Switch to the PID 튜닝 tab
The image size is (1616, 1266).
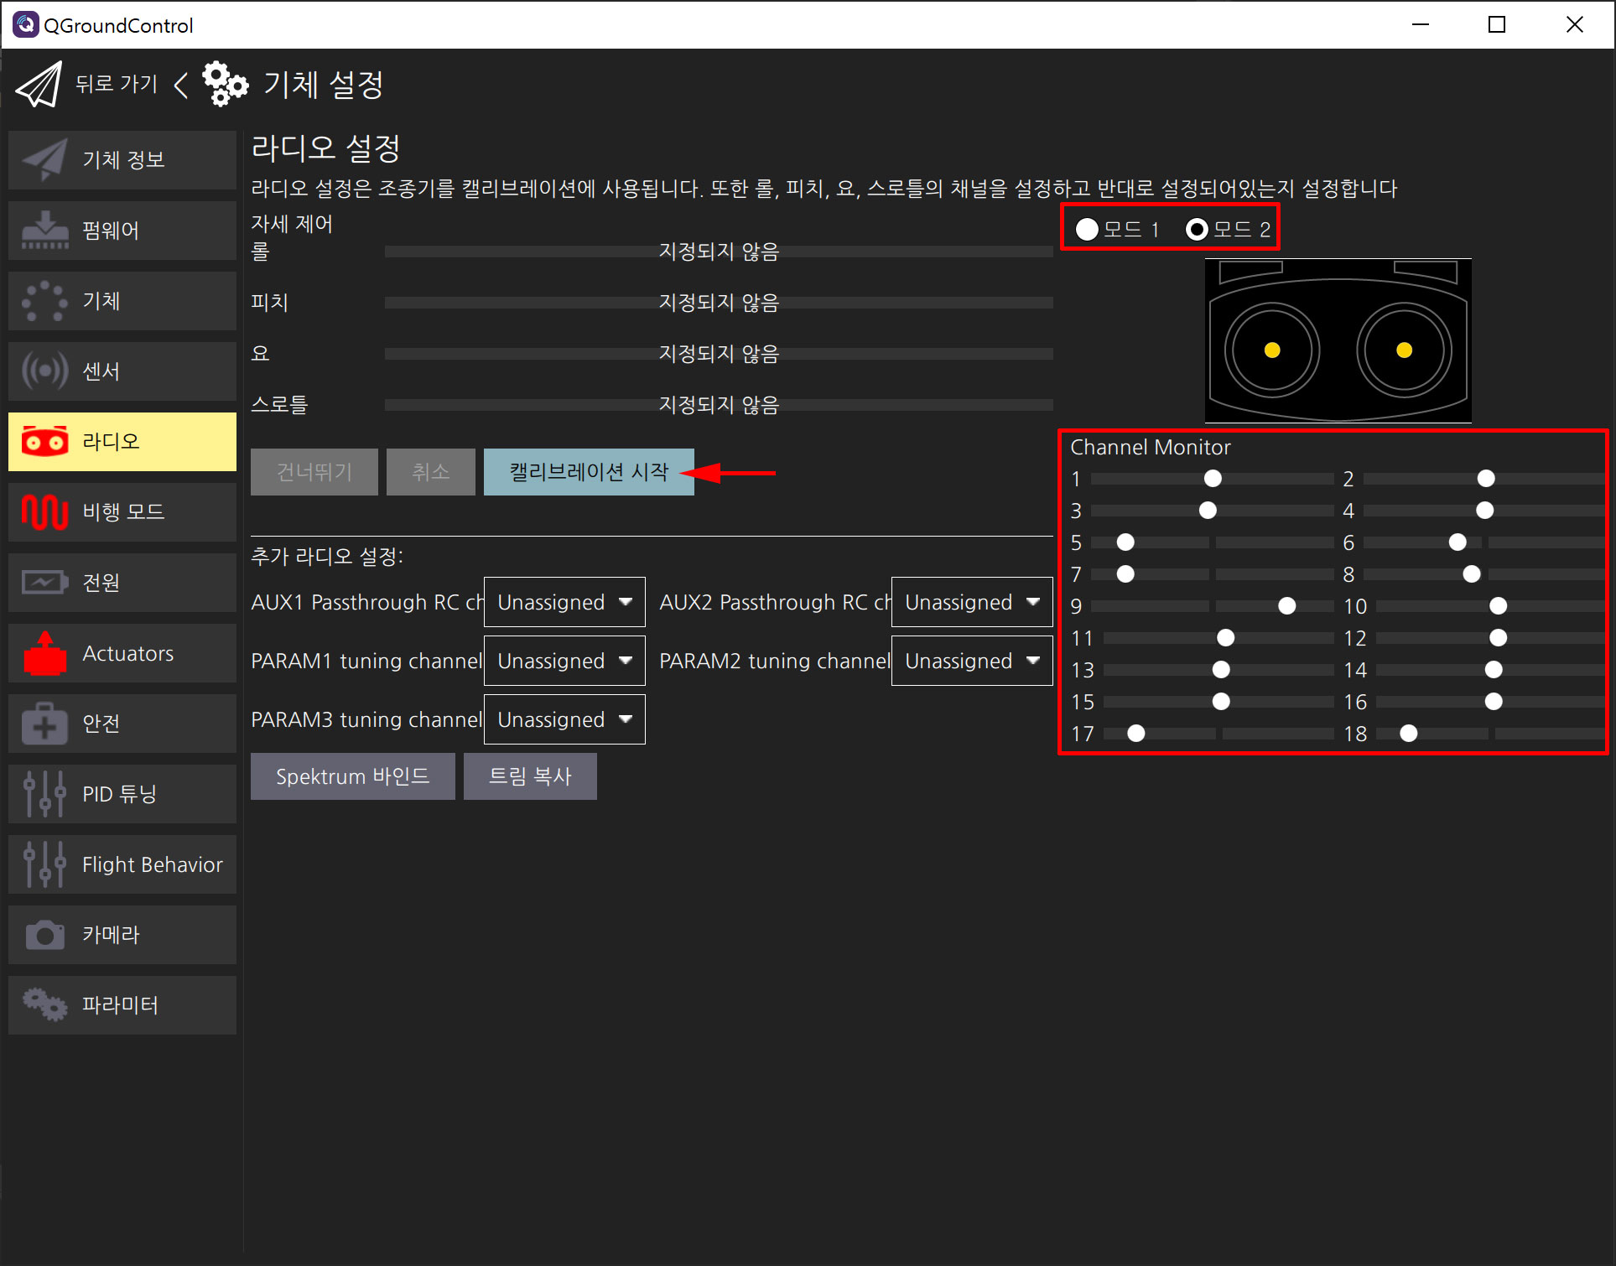[122, 794]
